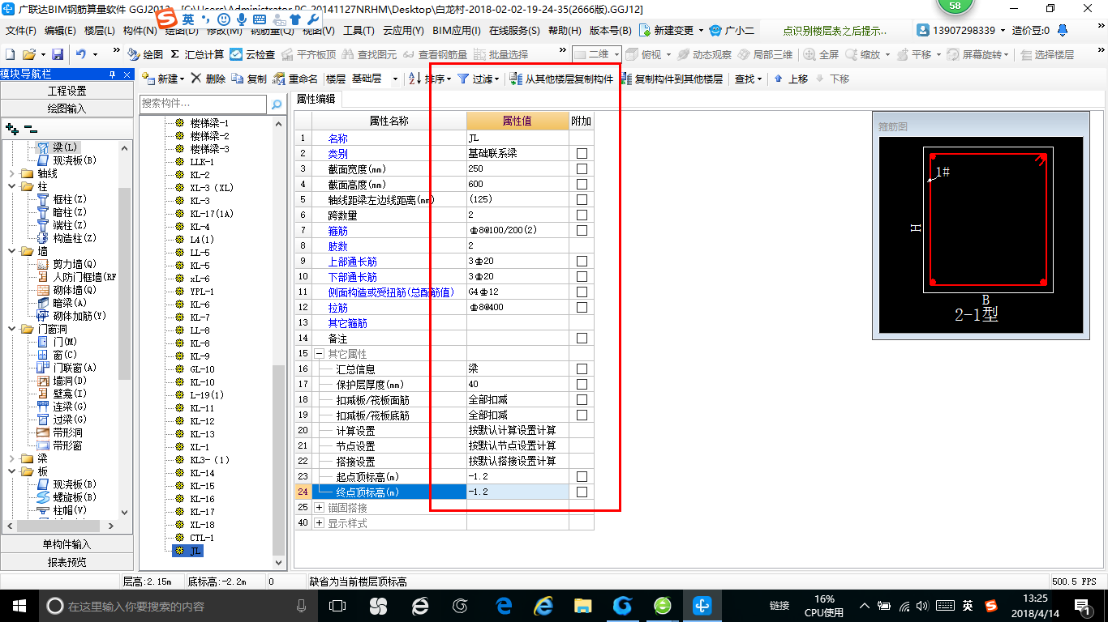Image resolution: width=1108 pixels, height=622 pixels.
Task: Run 汇总计算 summary calculation
Action: (197, 54)
